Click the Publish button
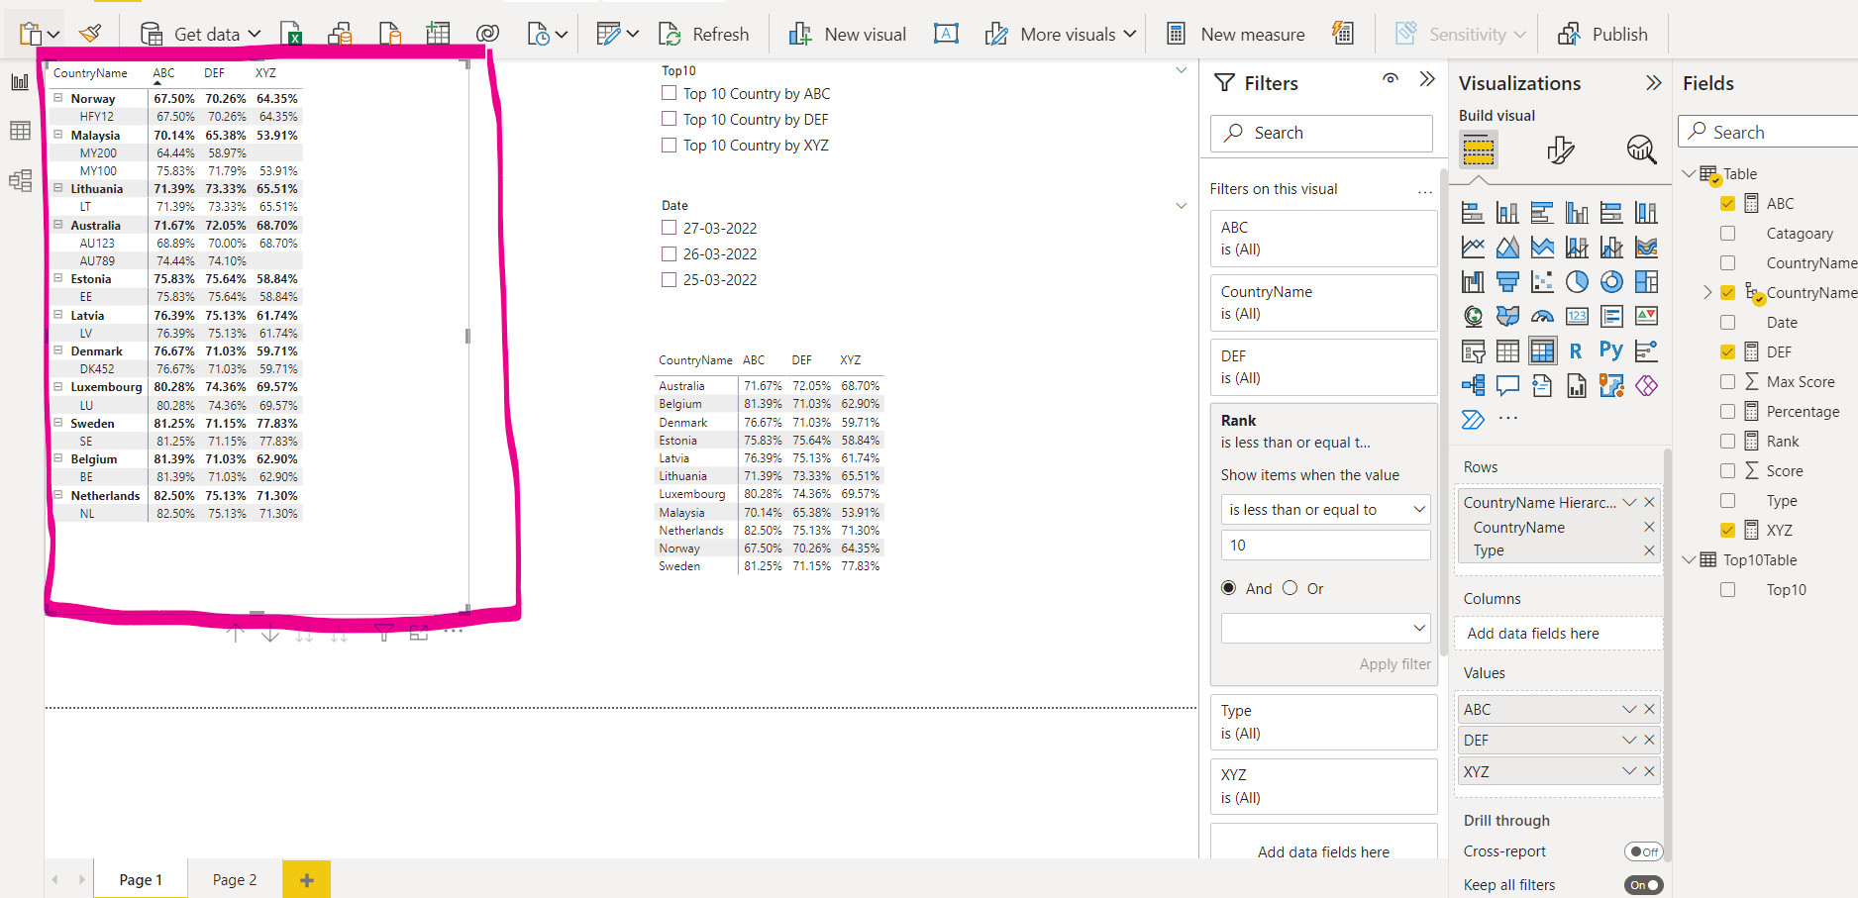Viewport: 1858px width, 898px height. click(x=1602, y=34)
